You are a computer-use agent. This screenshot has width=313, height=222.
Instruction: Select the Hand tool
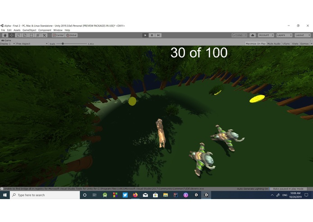point(5,35)
